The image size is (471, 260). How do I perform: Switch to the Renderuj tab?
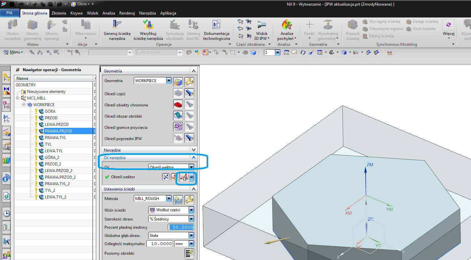pyautogui.click(x=127, y=13)
